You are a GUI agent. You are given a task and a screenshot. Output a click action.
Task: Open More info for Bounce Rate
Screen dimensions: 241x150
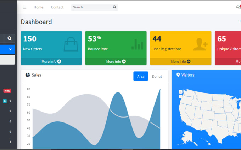116,61
